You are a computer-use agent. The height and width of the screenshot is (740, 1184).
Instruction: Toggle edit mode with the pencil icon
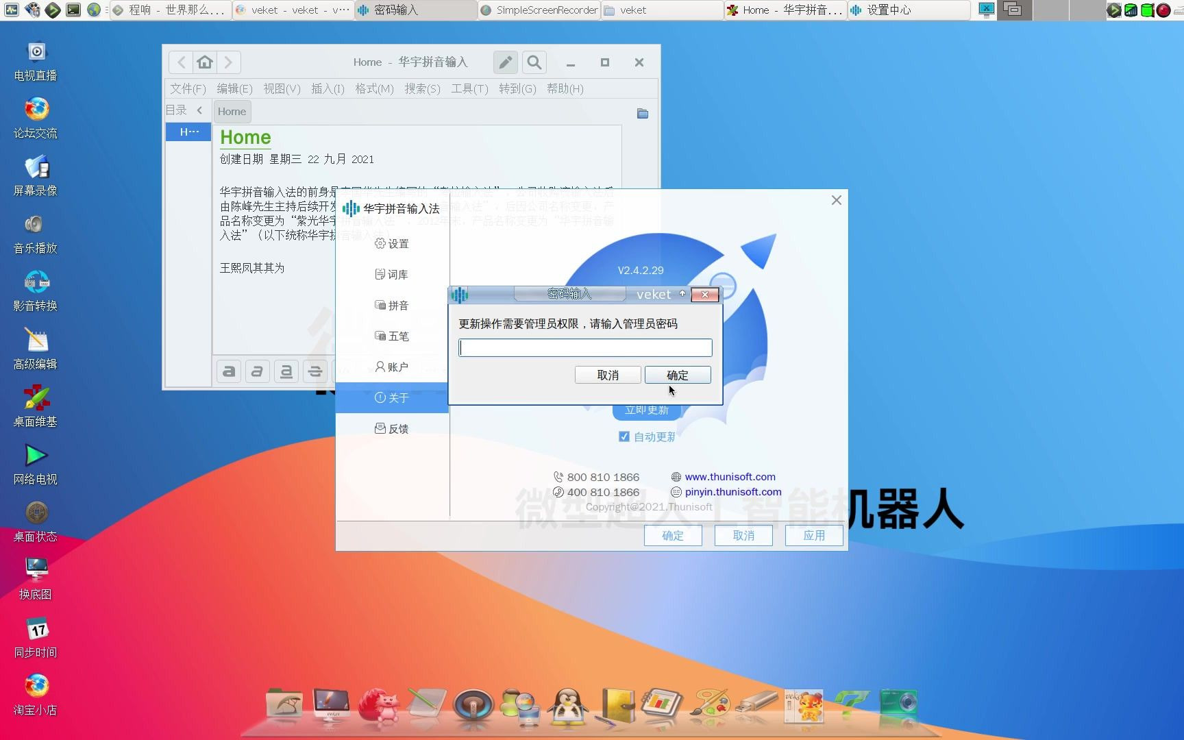505,62
